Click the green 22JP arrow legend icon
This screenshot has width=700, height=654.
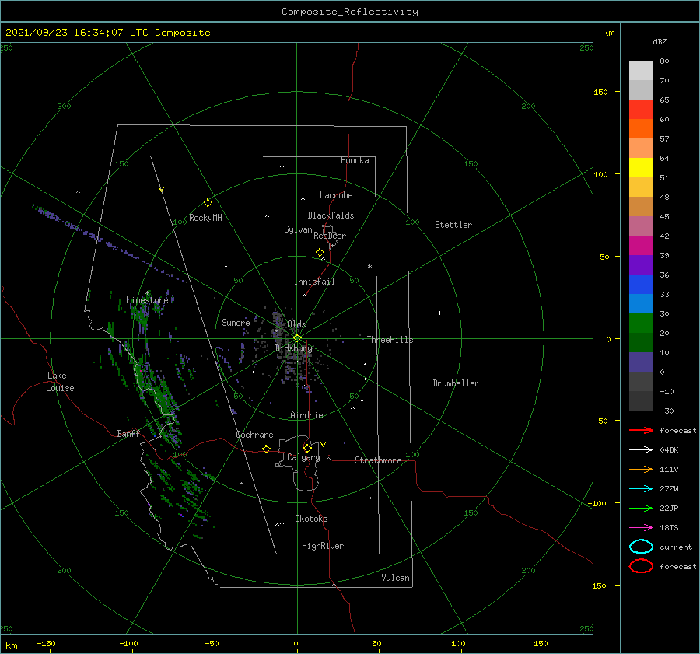pos(641,508)
